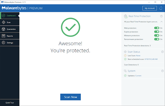The image size is (165, 106).
Task: Turn off Malware protection toggle
Action: tap(157, 35)
